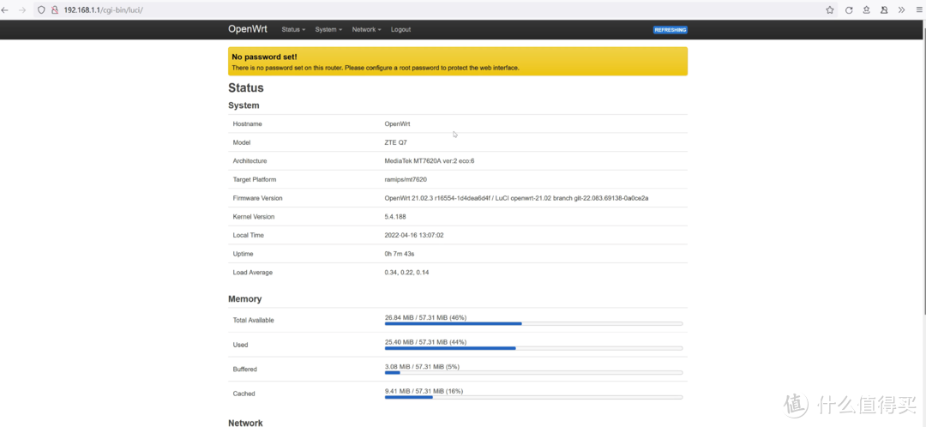Click the address bar URL field
The image size is (926, 427).
[429, 9]
